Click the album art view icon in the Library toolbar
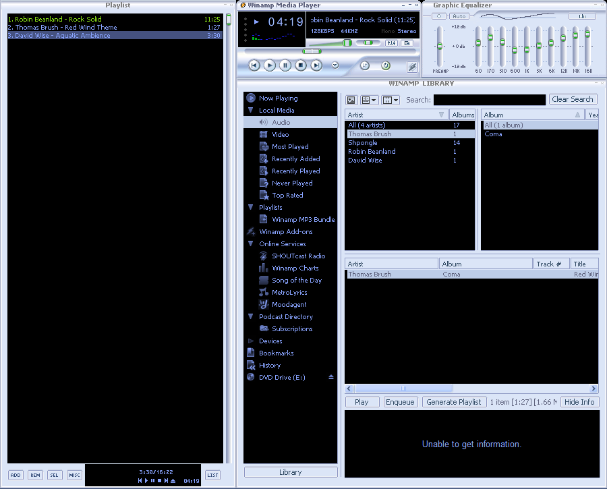 (351, 100)
